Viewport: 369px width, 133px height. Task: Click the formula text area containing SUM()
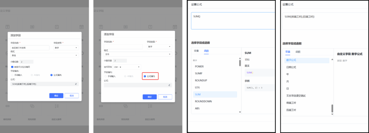tap(233, 21)
